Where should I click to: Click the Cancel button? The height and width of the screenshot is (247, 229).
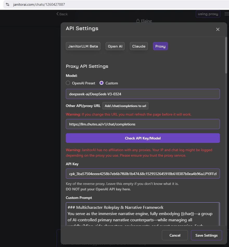[x=175, y=235]
